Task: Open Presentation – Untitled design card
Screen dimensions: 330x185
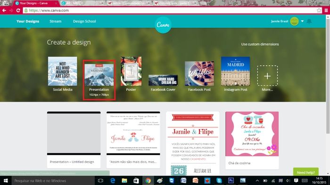Action: tap(74, 140)
